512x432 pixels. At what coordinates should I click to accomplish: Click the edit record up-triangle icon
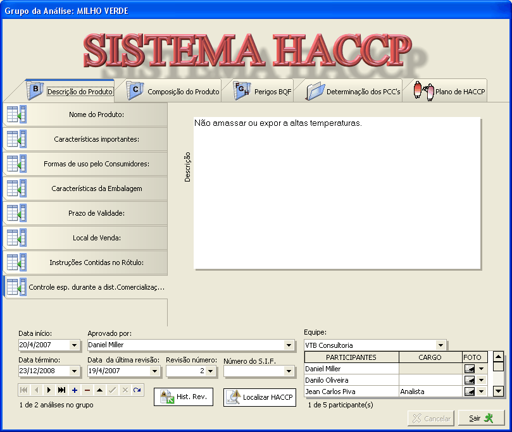(x=99, y=390)
